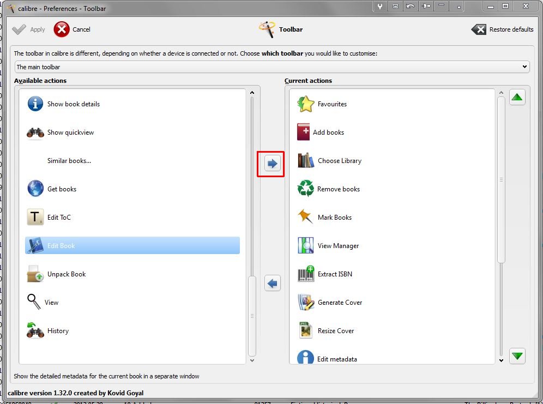
Task: Click the Current actions scrollbar thumb
Action: click(501, 180)
